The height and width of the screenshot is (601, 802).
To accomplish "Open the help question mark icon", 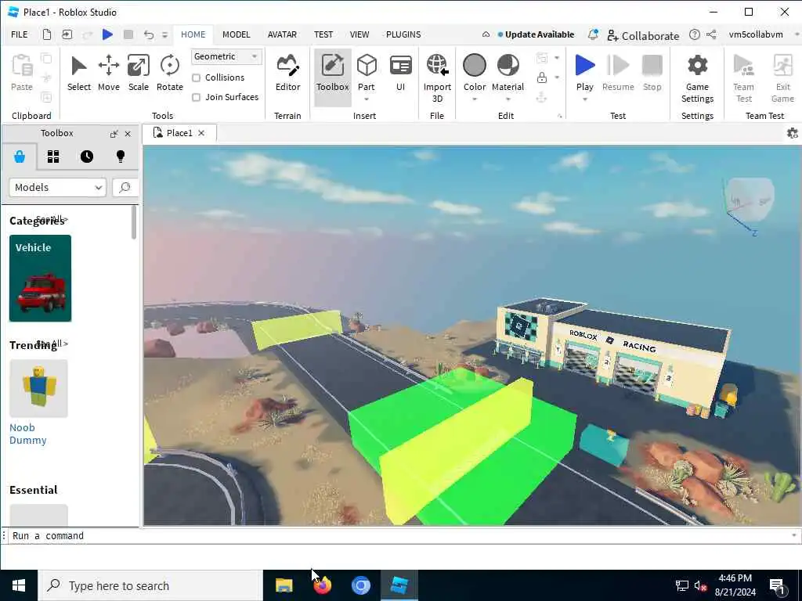I will pos(694,34).
